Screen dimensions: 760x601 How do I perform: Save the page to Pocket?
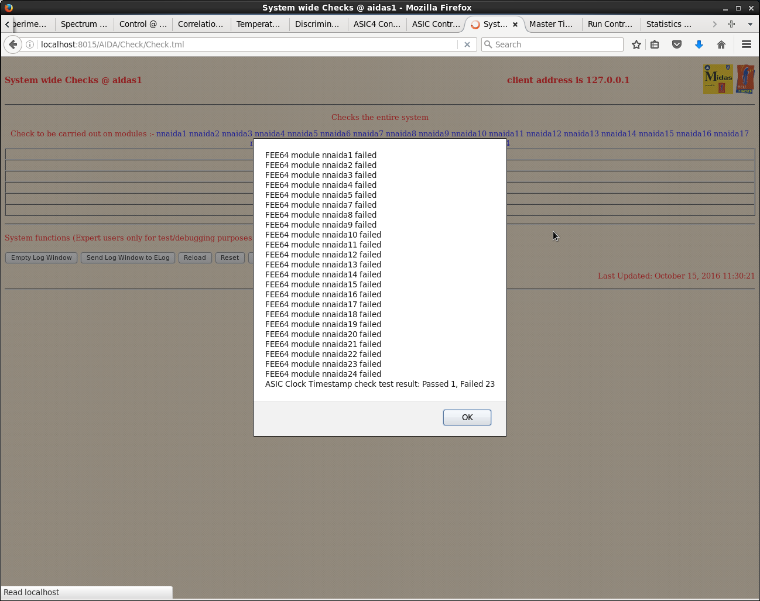coord(677,44)
